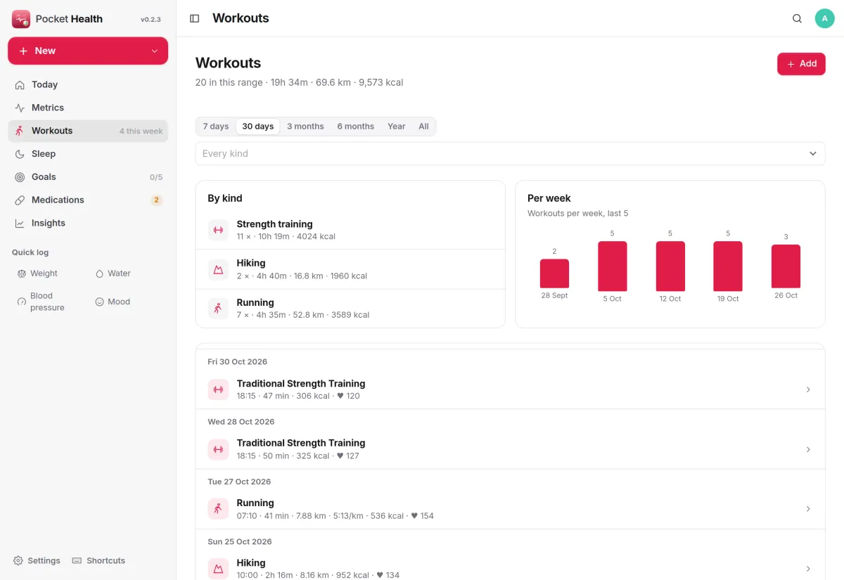Click dumbbell icon of Wed 28 Oct workout

point(218,449)
